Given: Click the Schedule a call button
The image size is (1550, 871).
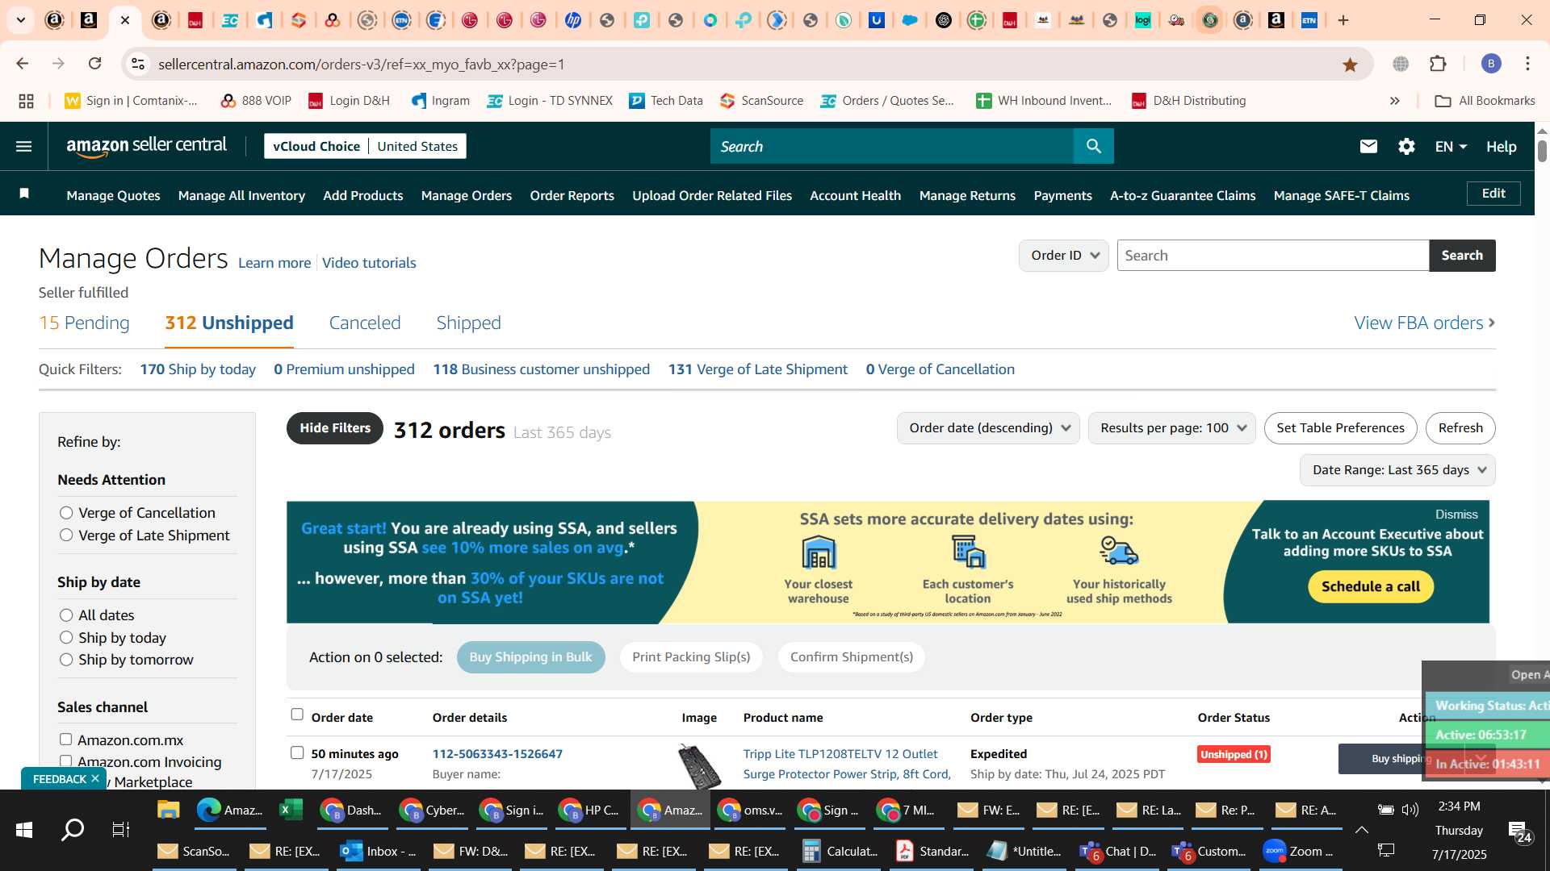Looking at the screenshot, I should coord(1370,587).
